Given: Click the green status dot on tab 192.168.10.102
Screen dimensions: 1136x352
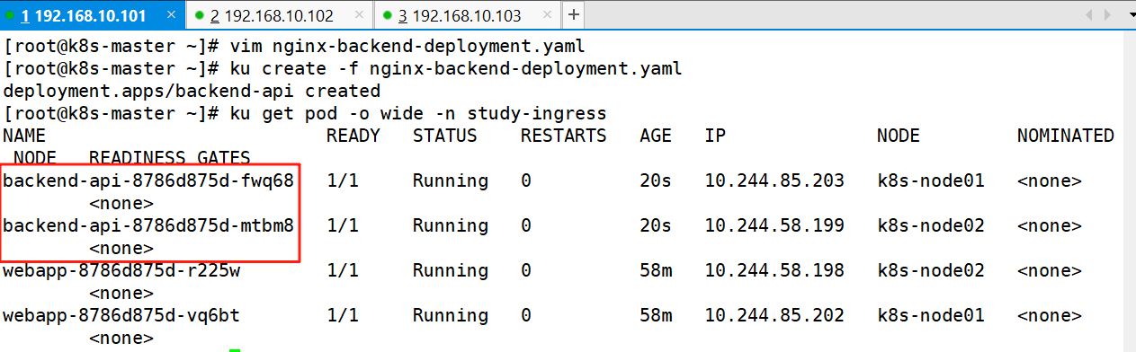Looking at the screenshot, I should point(200,15).
